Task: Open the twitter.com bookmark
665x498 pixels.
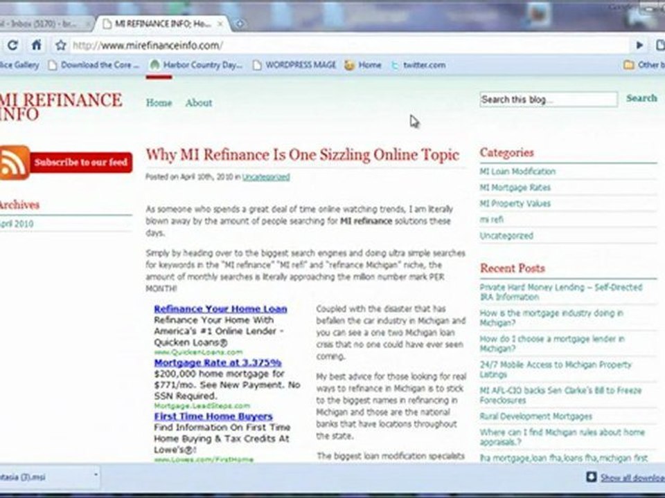Action: point(418,65)
